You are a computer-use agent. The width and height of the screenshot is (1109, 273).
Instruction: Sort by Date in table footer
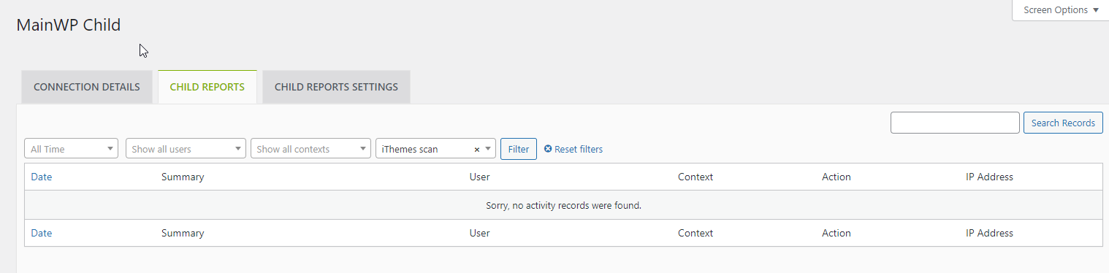point(42,234)
